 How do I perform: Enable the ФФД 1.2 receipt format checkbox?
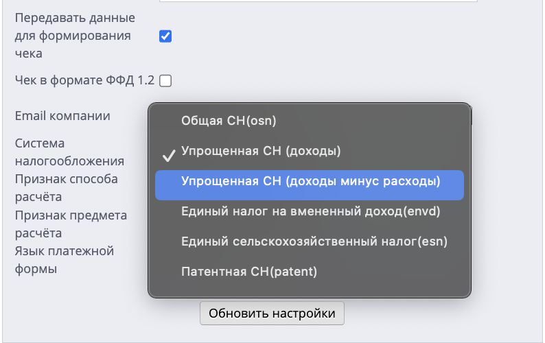(165, 81)
